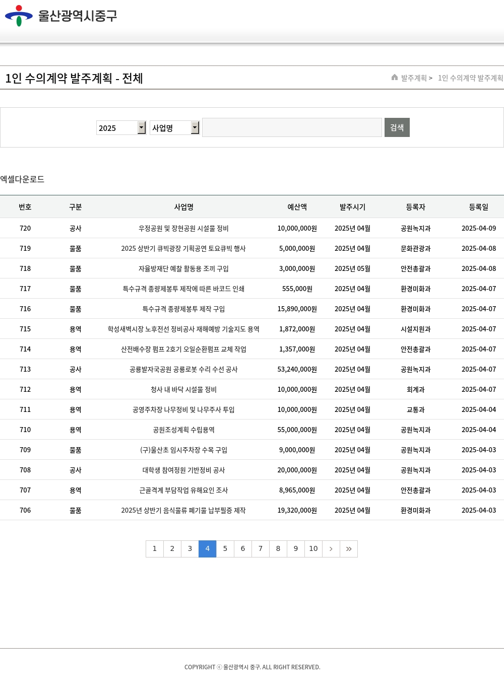Open the 발주계획 breadcrumb link
Image resolution: width=504 pixels, height=699 pixels.
[414, 78]
